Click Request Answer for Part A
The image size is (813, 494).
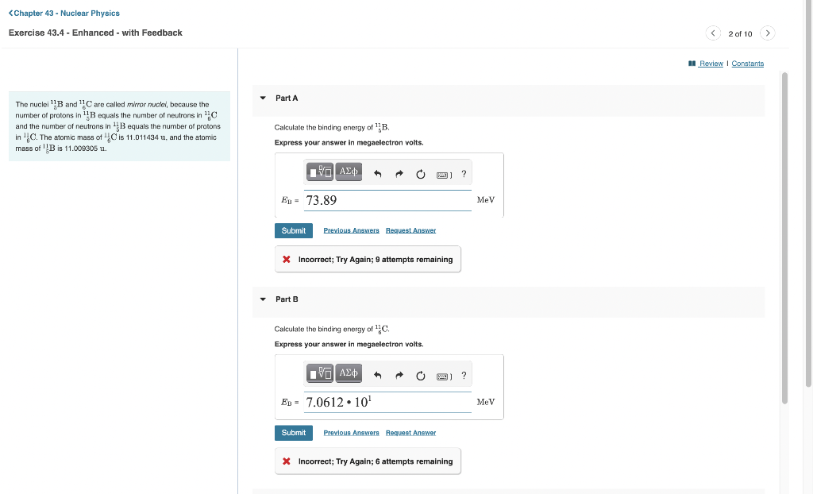410,230
